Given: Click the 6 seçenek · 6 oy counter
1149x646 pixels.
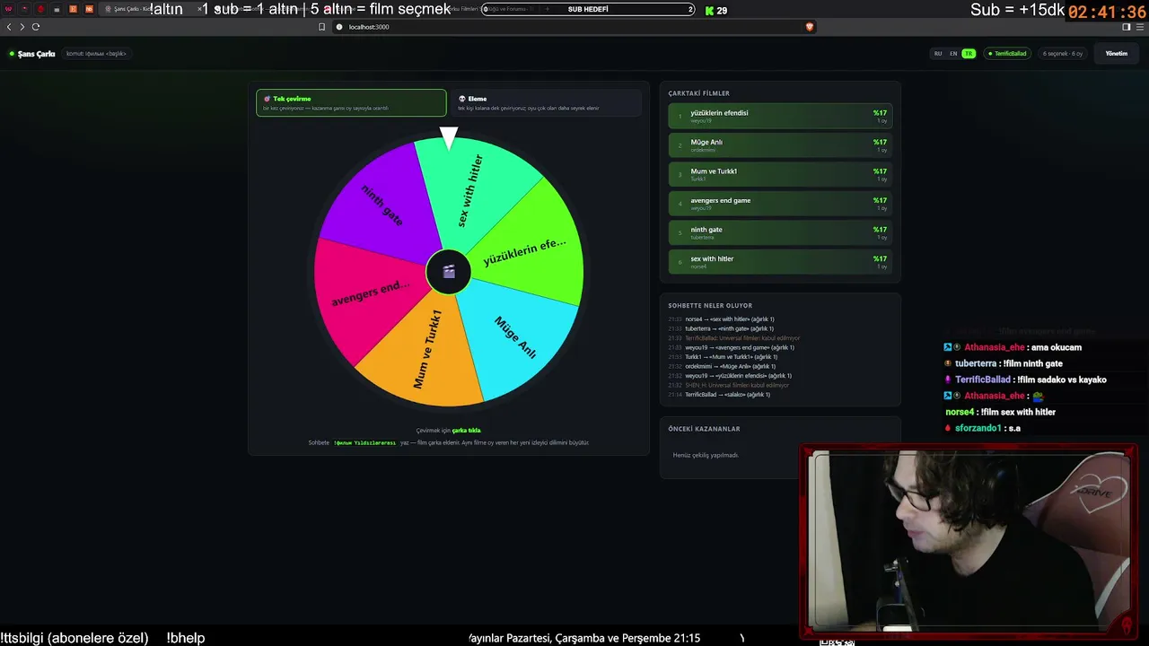Looking at the screenshot, I should click(1063, 54).
